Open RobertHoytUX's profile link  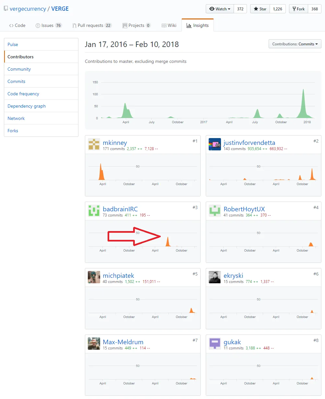244,209
